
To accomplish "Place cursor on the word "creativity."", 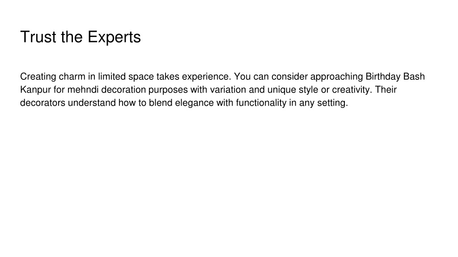I will pos(352,90).
